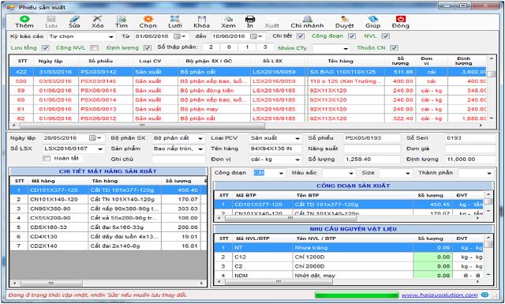Open the Loại PCV dropdown
505x304 pixels.
pos(297,138)
